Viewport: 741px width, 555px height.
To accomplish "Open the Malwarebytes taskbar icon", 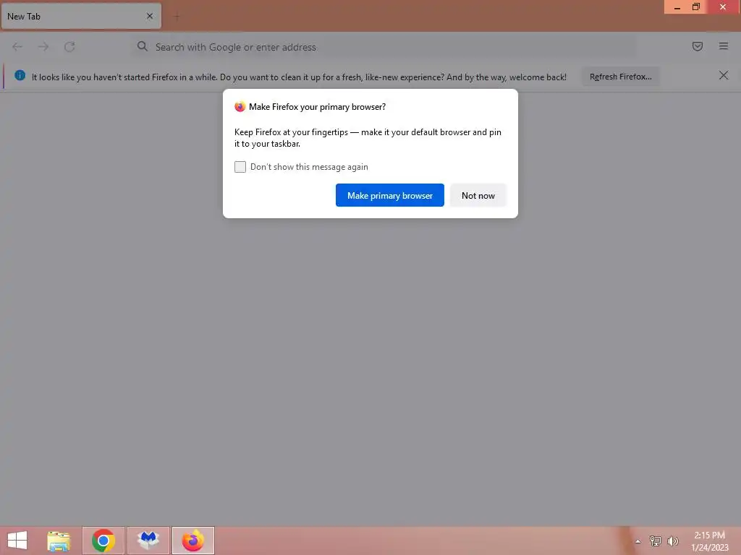I will [148, 541].
